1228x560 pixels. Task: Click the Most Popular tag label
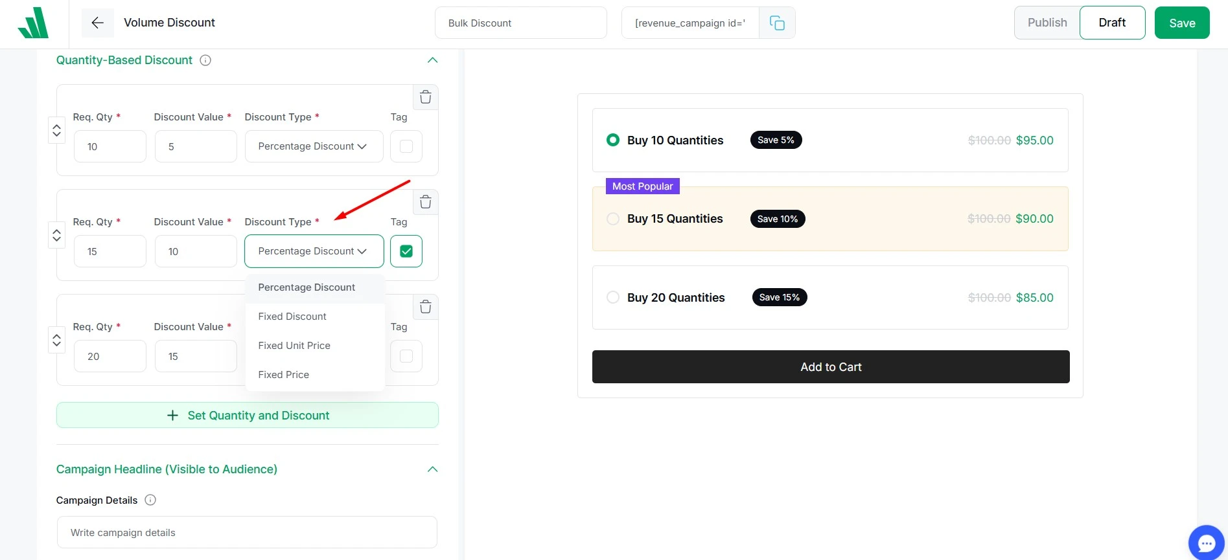[643, 186]
